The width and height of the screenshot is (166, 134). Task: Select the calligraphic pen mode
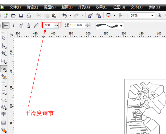[x=29, y=25]
